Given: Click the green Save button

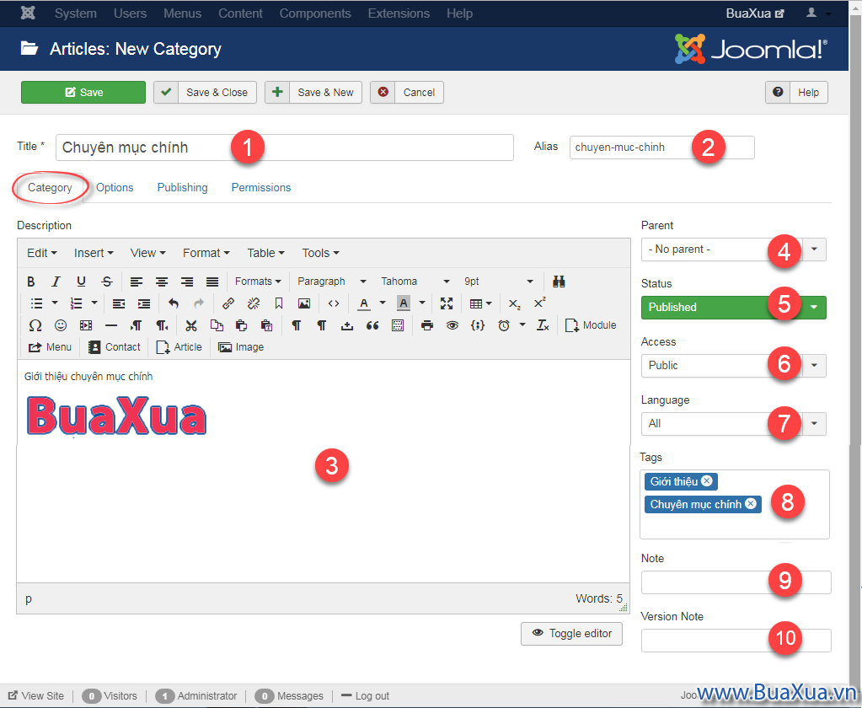Looking at the screenshot, I should (x=83, y=93).
